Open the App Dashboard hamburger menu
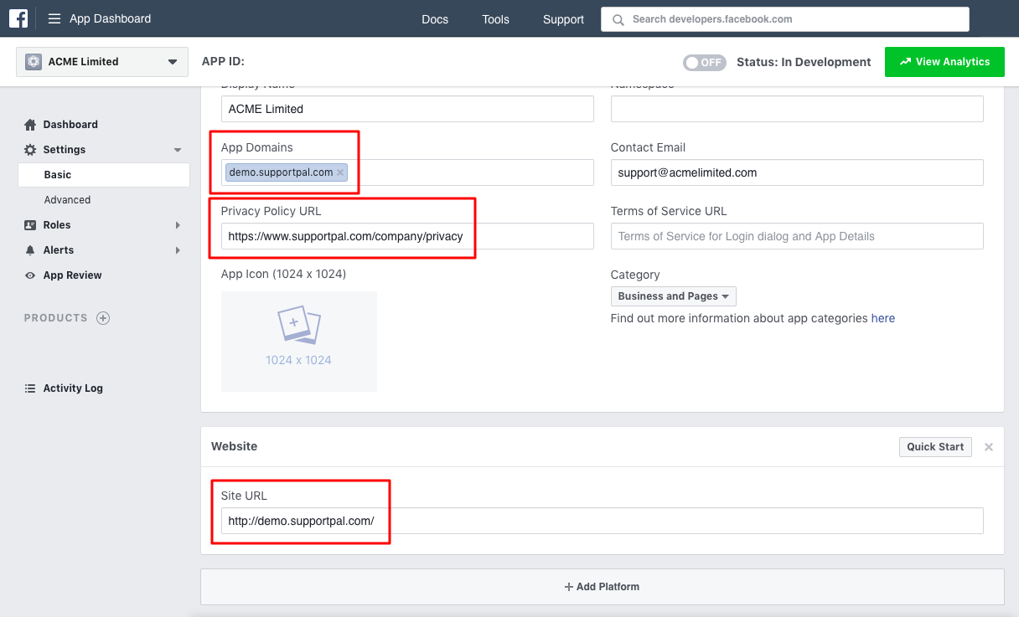Image resolution: width=1019 pixels, height=617 pixels. pyautogui.click(x=54, y=18)
